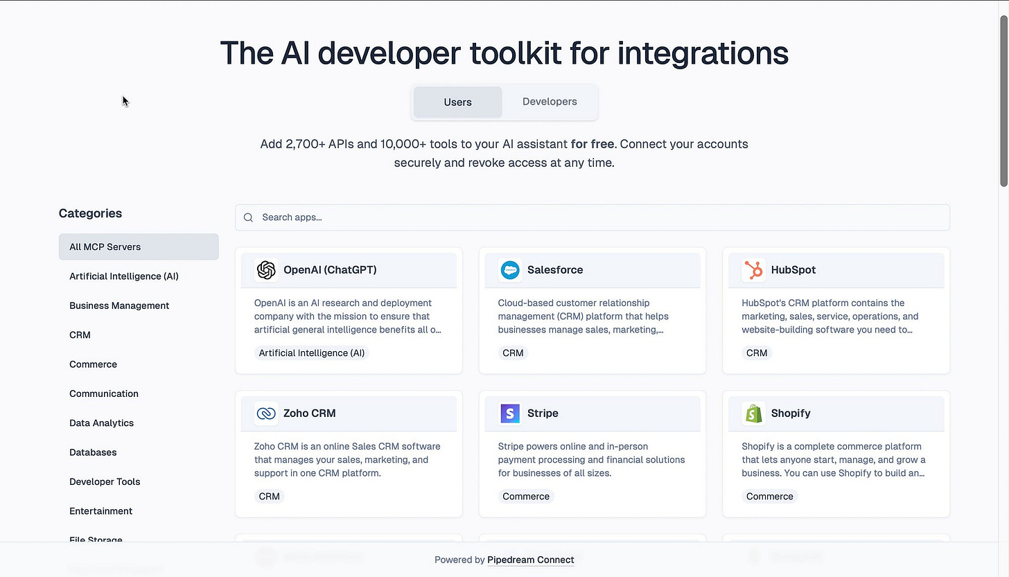1009x577 pixels.
Task: Click the HubSpot logo icon
Action: click(x=754, y=270)
